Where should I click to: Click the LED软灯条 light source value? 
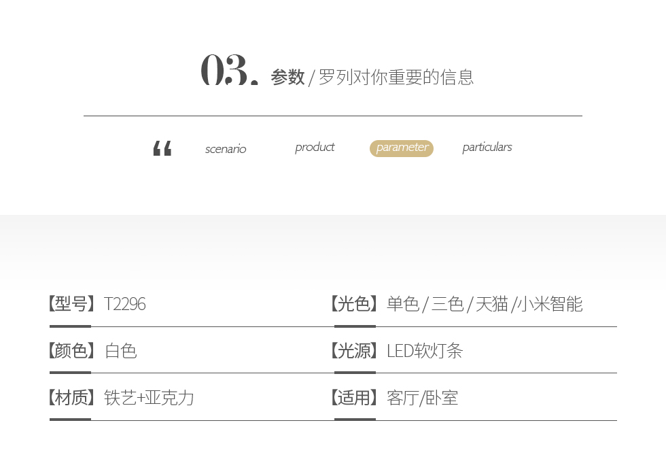425,351
